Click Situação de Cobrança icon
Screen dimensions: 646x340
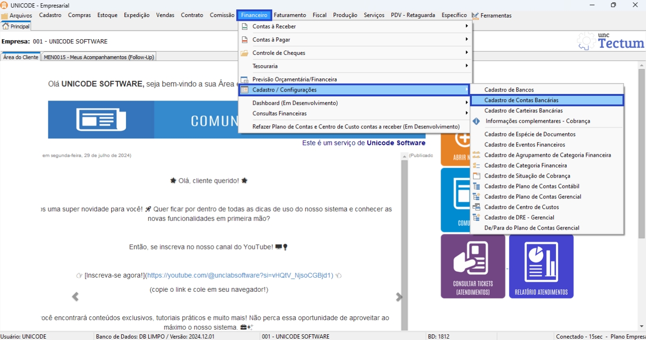pyautogui.click(x=477, y=176)
